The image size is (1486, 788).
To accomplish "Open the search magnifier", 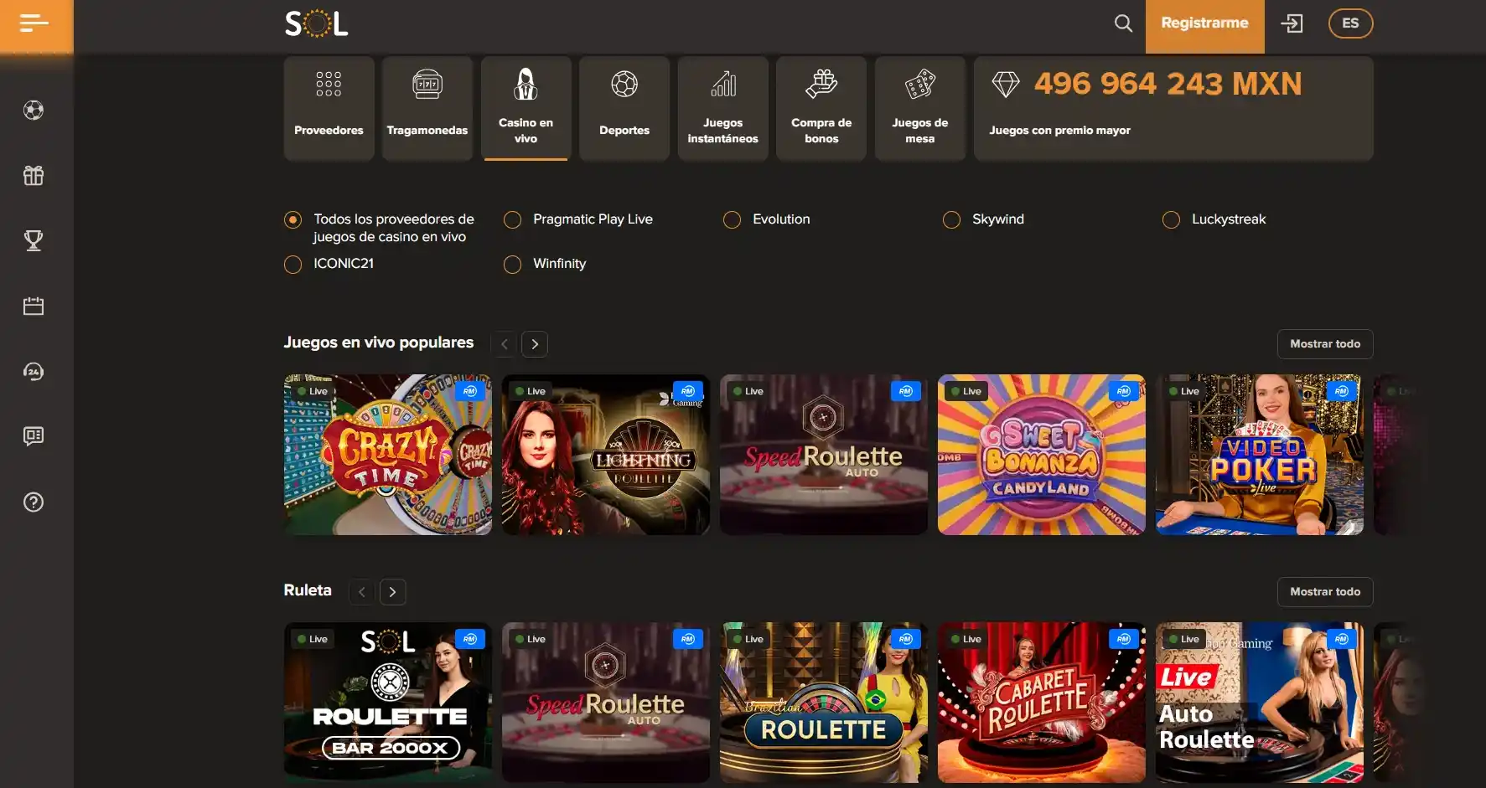I will (x=1123, y=23).
